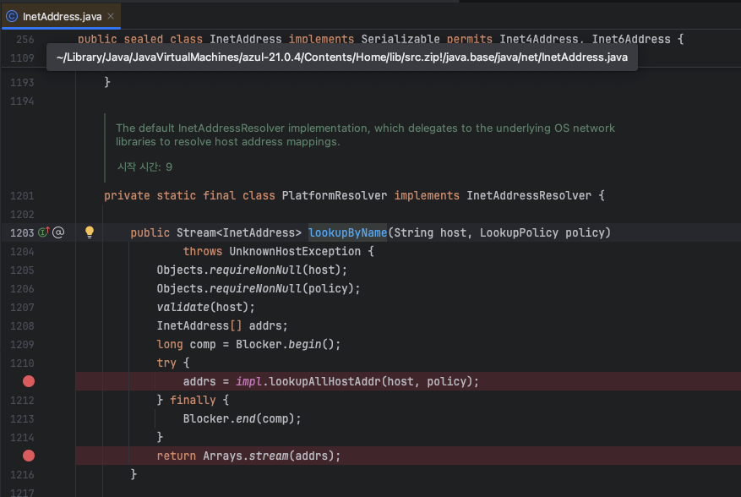Click the lookupByName method name
This screenshot has width=741, height=497.
point(347,232)
